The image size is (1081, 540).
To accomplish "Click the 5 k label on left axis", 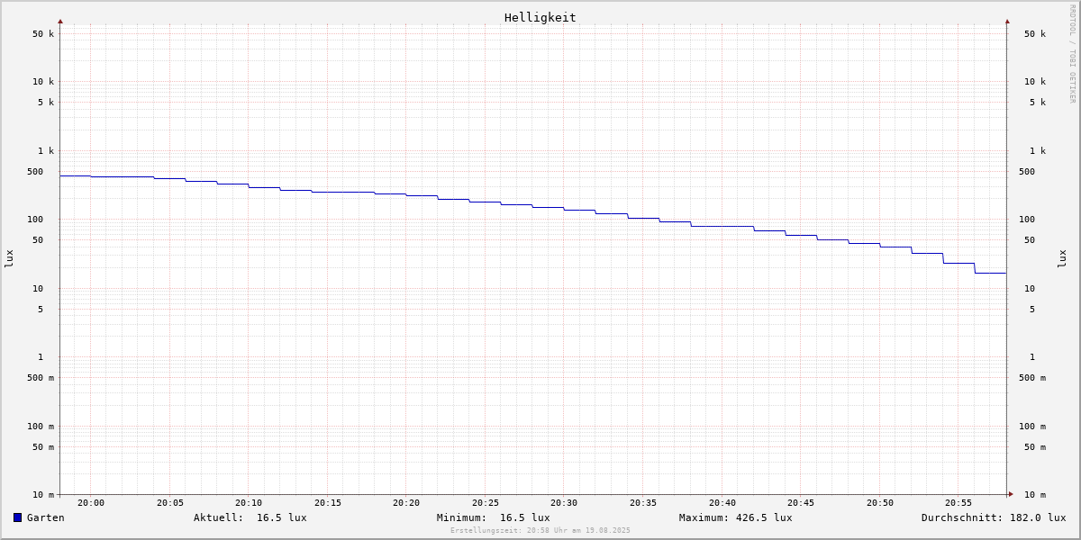I will (x=46, y=103).
